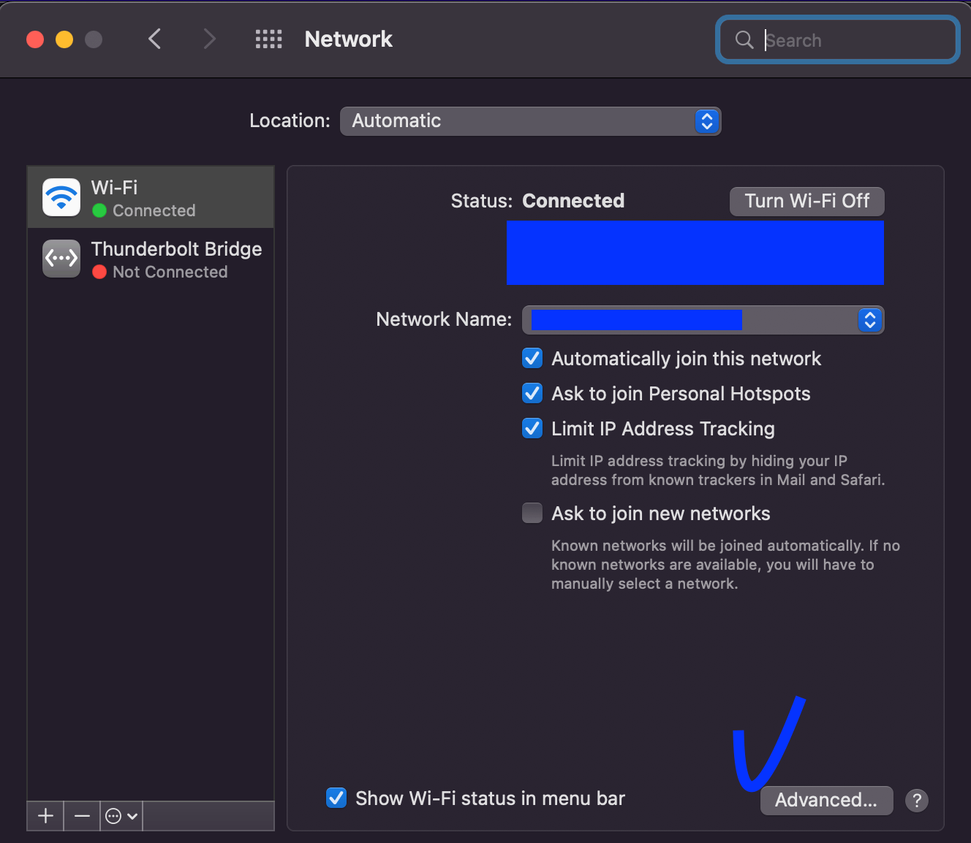Open the Advanced... settings
This screenshot has height=843, width=971.
coord(826,801)
